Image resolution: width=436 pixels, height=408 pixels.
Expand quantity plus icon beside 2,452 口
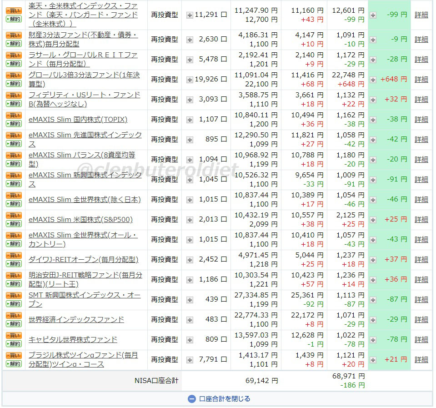click(190, 260)
